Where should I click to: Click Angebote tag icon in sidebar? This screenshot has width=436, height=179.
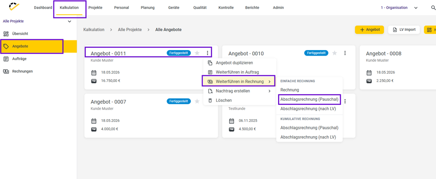tap(6, 46)
